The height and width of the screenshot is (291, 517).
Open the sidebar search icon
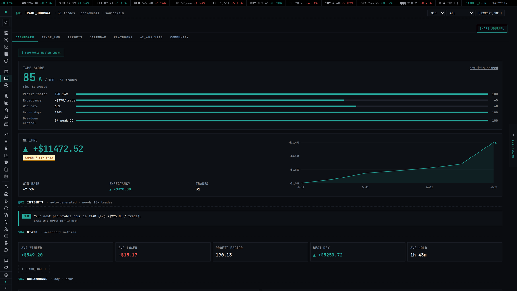(6, 22)
